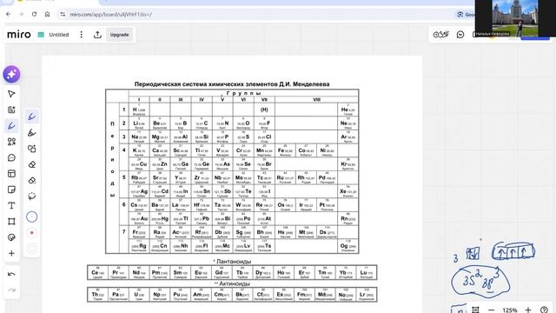The height and width of the screenshot is (313, 556).
Task: Pick the faded third pen color
Action: pyautogui.click(x=32, y=249)
